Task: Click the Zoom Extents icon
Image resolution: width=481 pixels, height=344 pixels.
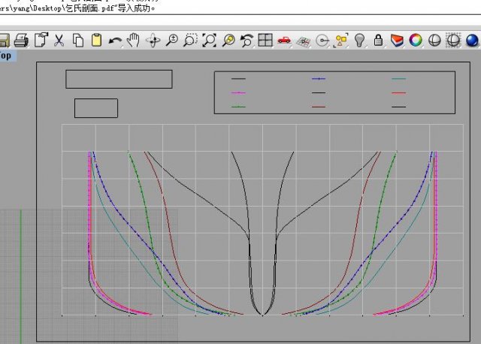Action: coord(210,41)
